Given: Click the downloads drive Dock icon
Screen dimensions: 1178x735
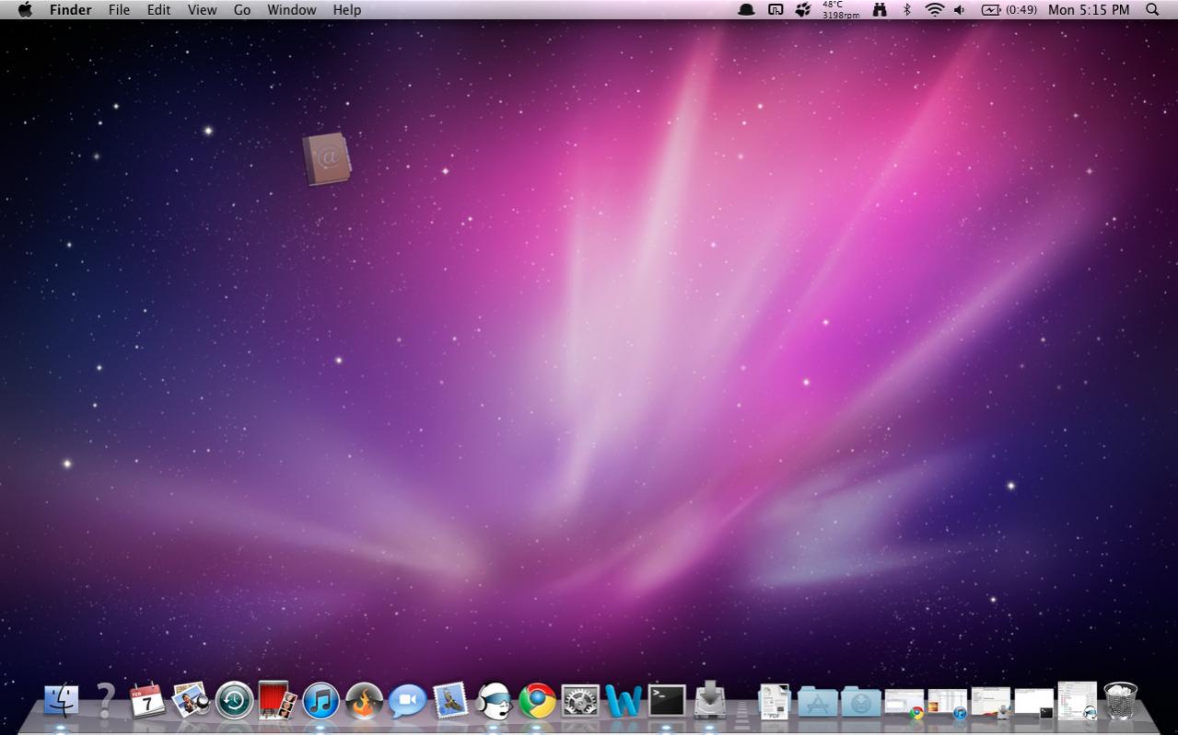Looking at the screenshot, I should (x=710, y=699).
